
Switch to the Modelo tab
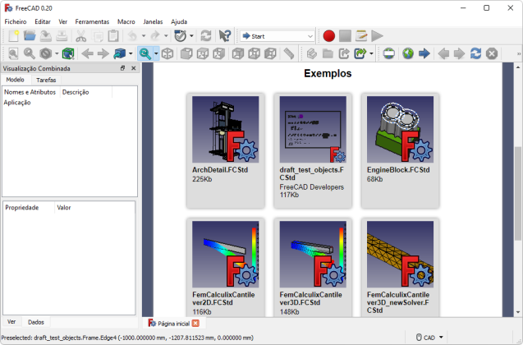click(x=15, y=80)
